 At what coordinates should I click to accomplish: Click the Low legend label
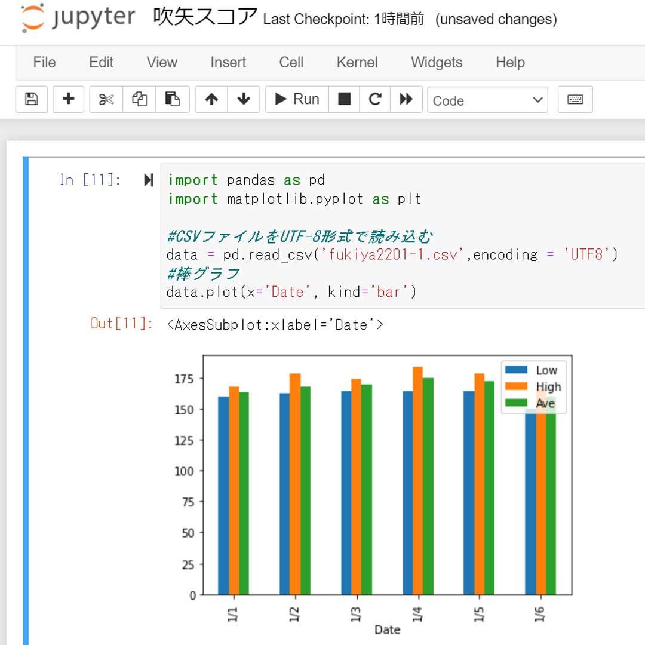pos(546,370)
